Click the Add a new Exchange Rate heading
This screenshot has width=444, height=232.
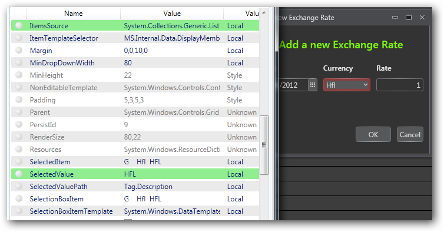pos(341,45)
